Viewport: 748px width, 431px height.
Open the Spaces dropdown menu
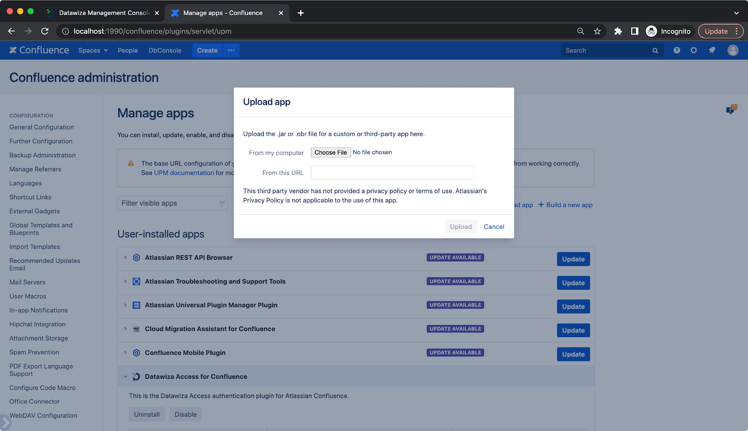tap(93, 50)
